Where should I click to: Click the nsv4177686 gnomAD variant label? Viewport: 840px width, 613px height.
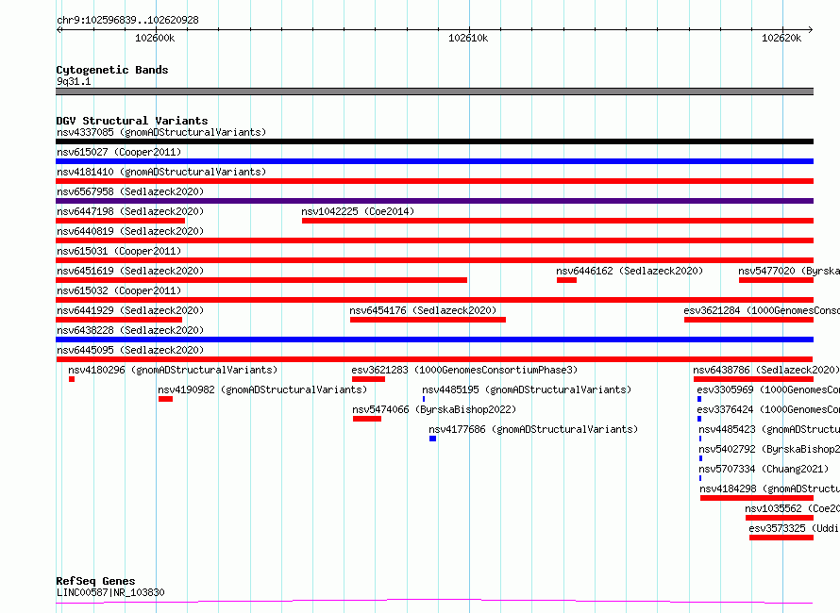[533, 429]
